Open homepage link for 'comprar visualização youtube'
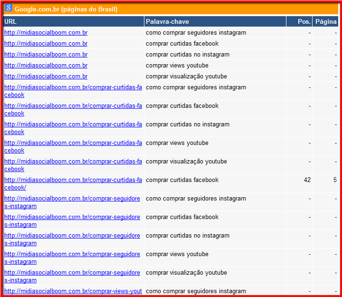Viewport: 342px width, 297px height. coord(46,77)
